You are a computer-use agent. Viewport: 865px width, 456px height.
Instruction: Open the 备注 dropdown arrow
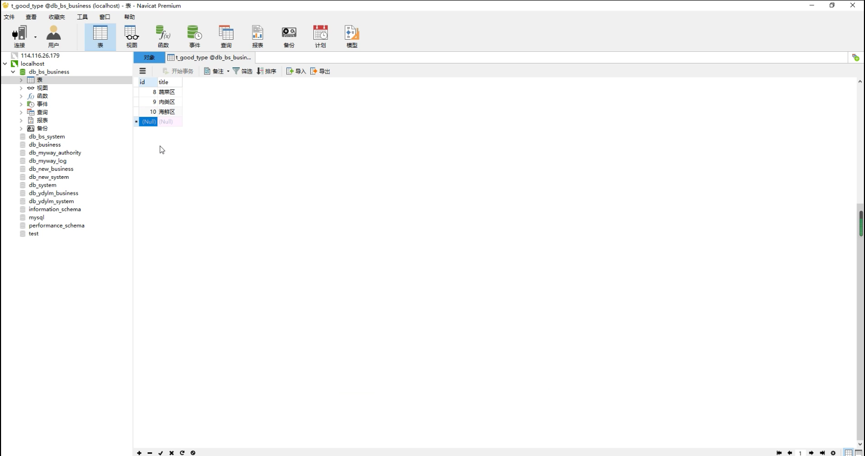click(x=228, y=71)
